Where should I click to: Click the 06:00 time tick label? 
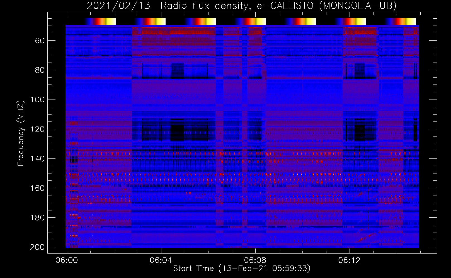click(67, 260)
